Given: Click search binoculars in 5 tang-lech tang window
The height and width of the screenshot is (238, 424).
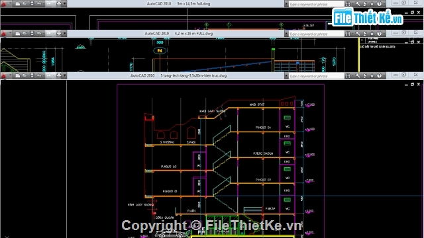Looking at the screenshot, I should [x=348, y=75].
